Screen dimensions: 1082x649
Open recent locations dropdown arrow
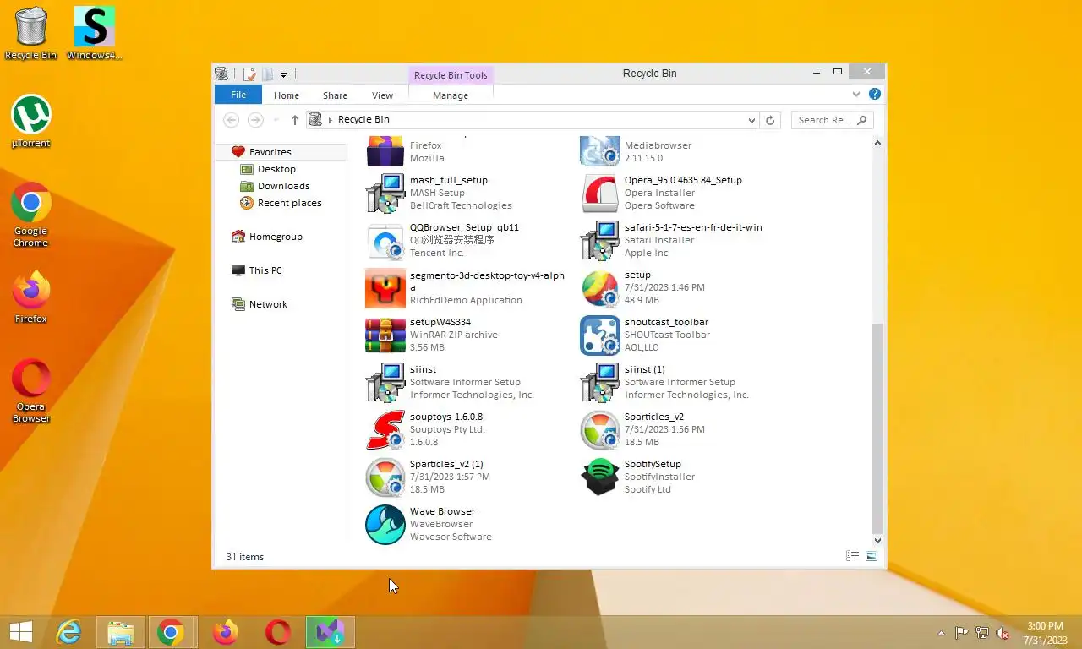pyautogui.click(x=276, y=120)
